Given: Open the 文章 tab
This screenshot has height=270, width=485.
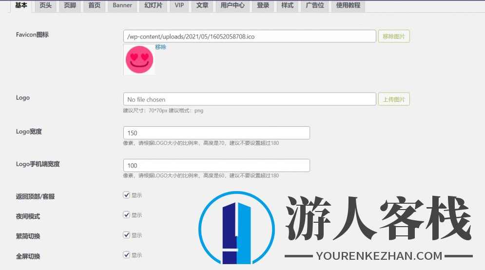Looking at the screenshot, I should point(202,5).
